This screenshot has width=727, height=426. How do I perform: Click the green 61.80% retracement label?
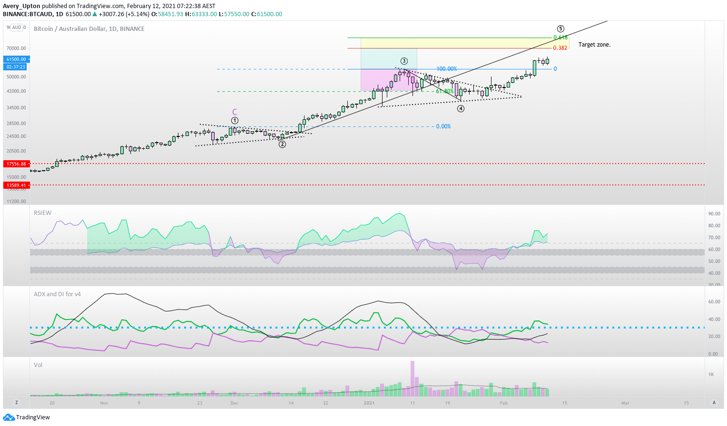click(445, 91)
